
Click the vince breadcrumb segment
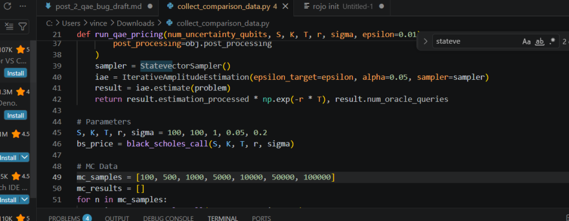point(99,23)
